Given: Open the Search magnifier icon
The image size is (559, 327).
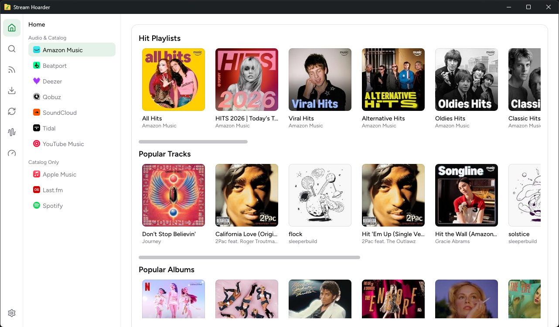Looking at the screenshot, I should (x=12, y=49).
